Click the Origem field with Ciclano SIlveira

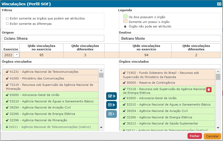coord(53,38)
